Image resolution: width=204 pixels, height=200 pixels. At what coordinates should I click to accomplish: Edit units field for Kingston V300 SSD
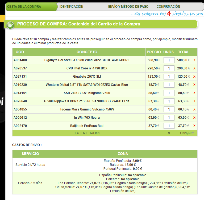tap(169, 93)
